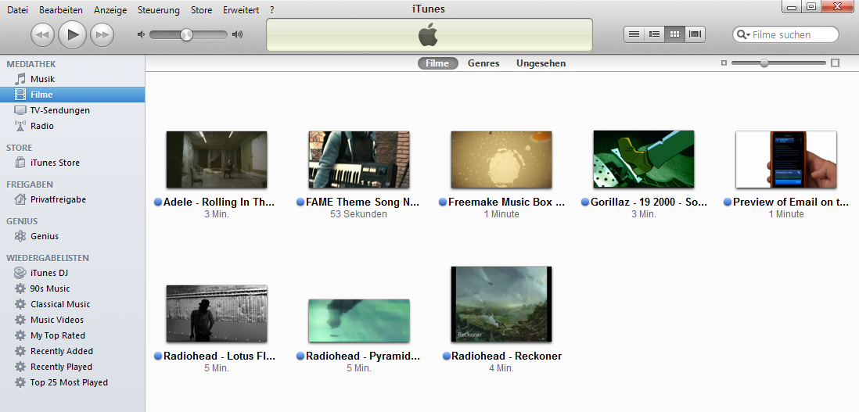
Task: Click the Radiohead - Reckoner title text
Action: coord(506,356)
